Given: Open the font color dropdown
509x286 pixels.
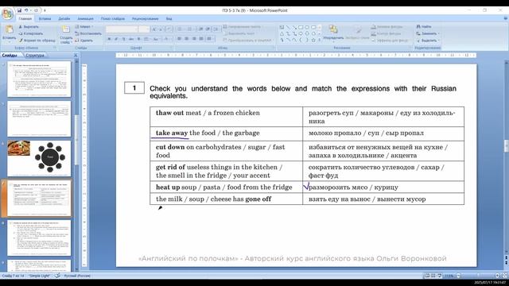Looking at the screenshot, I should [x=167, y=39].
